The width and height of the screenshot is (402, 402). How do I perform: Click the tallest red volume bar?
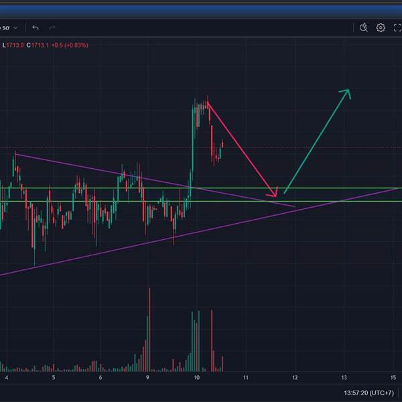(x=149, y=330)
